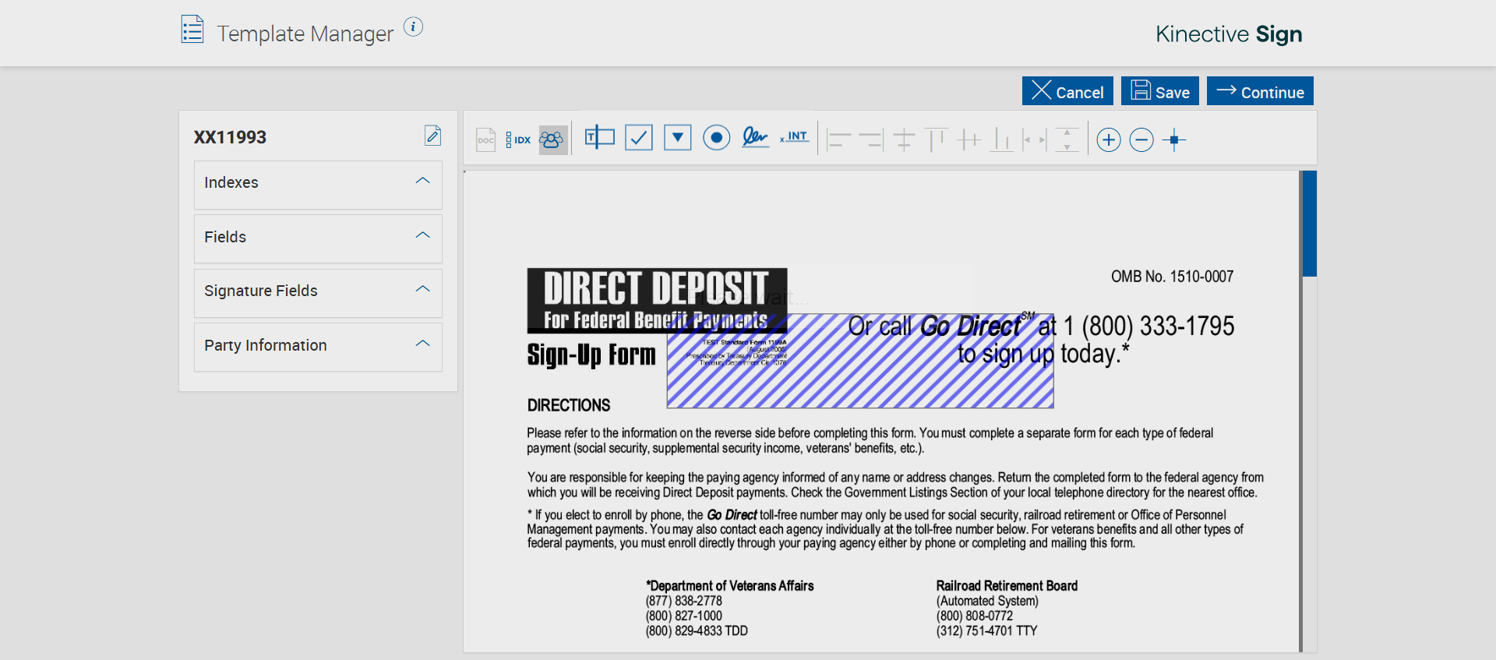Cancel template editing
This screenshot has width=1496, height=660.
coord(1067,91)
